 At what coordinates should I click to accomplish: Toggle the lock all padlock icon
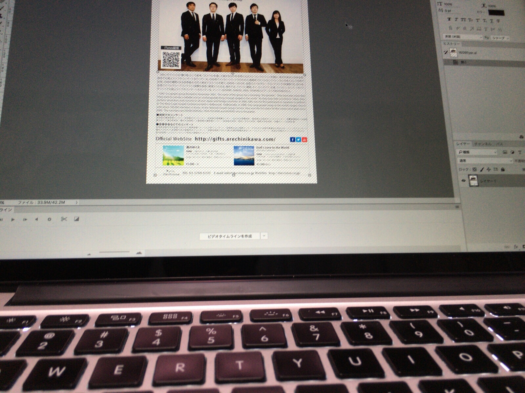[x=503, y=169]
